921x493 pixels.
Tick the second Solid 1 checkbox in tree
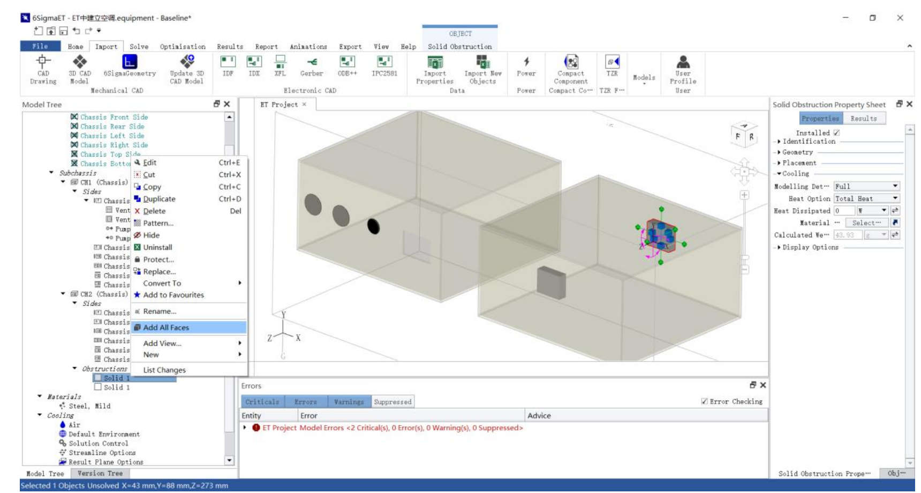(x=98, y=387)
